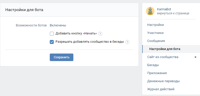This screenshot has width=200, height=96.
Task: Go to Настройки in the sidebar
Action: 171,25
